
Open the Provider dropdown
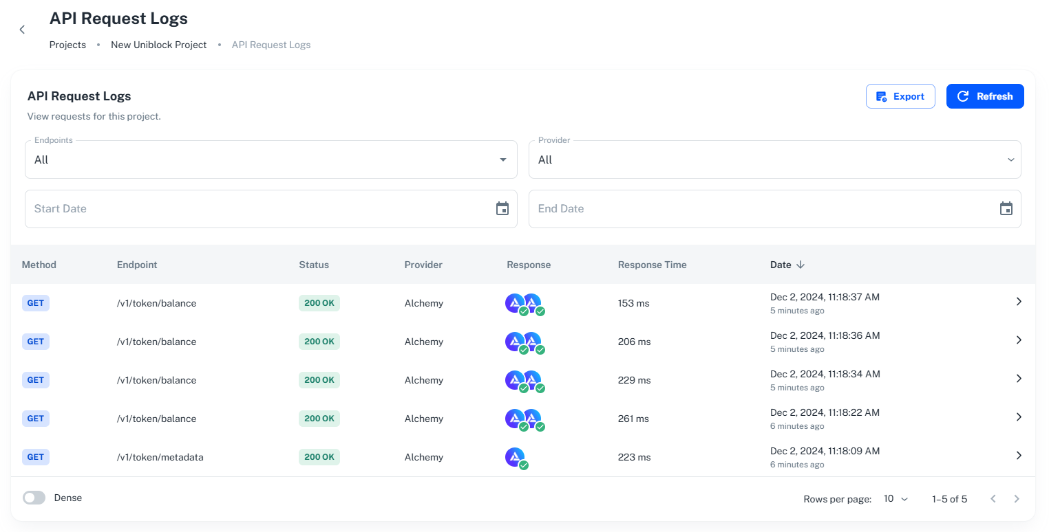pyautogui.click(x=775, y=159)
